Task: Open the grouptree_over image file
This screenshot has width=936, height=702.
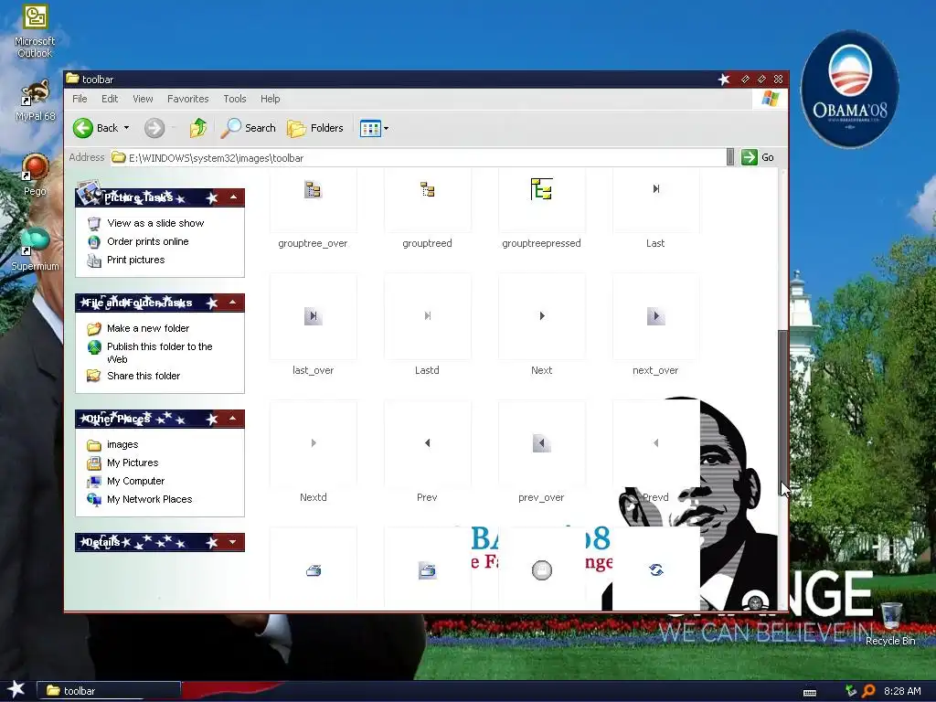Action: [313, 200]
